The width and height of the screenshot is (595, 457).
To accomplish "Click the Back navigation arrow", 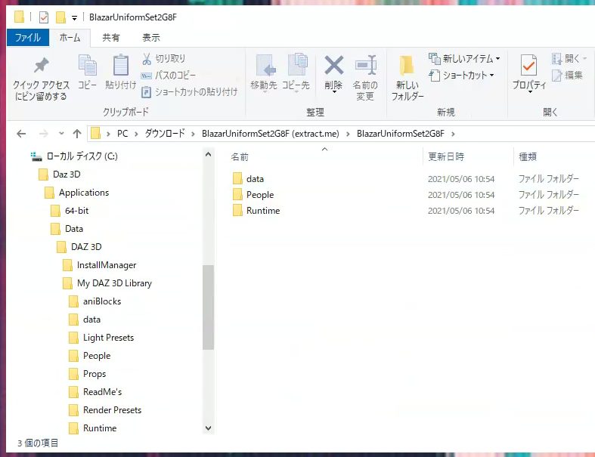I will coord(21,134).
